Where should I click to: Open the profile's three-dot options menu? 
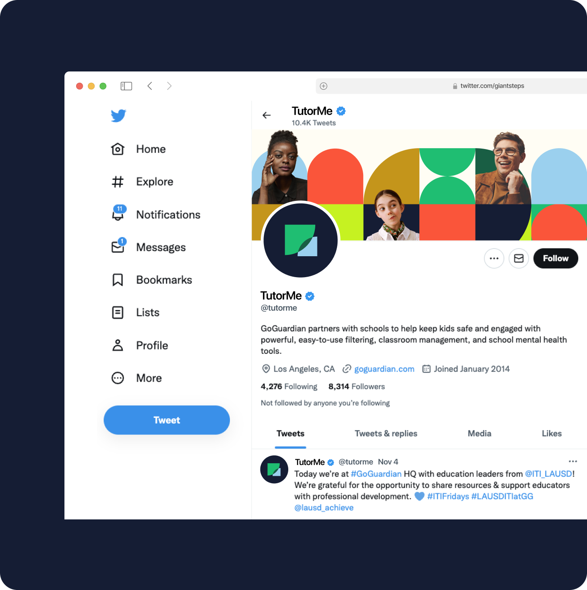pos(494,258)
